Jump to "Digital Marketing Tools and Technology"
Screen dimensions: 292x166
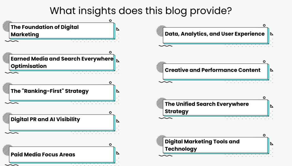(x=216, y=145)
